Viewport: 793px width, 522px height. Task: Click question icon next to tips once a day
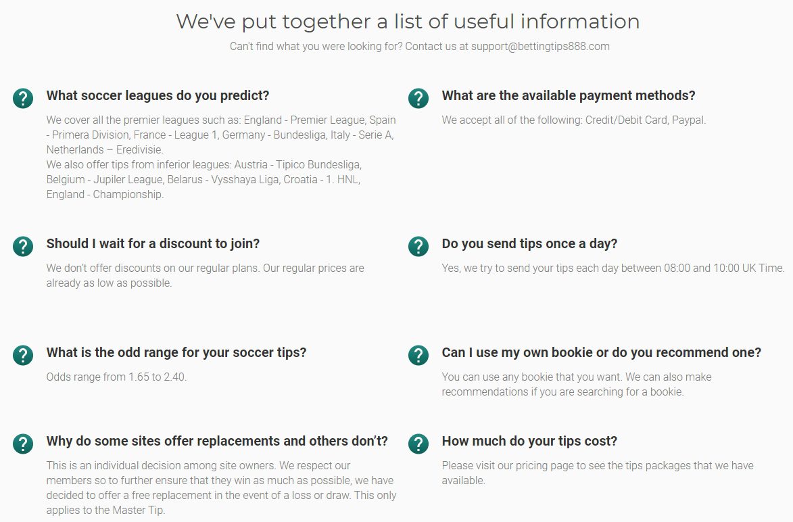click(x=418, y=246)
